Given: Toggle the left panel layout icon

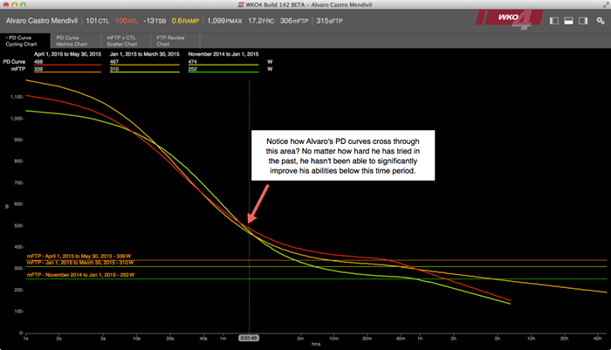Looking at the screenshot, I should 553,21.
